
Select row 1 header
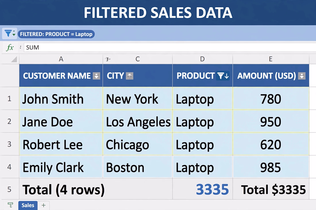pyautogui.click(x=9, y=99)
